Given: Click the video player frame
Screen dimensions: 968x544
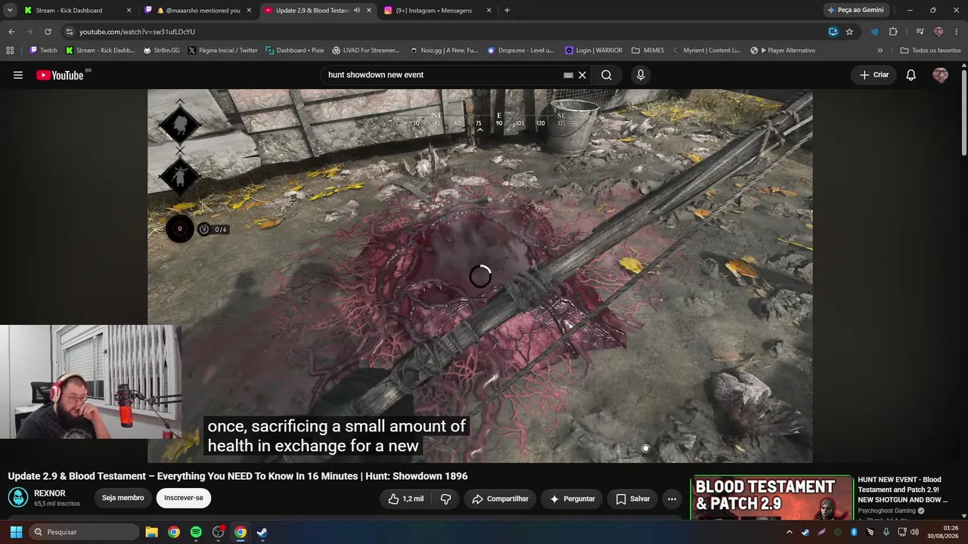Looking at the screenshot, I should coord(479,276).
